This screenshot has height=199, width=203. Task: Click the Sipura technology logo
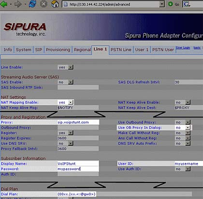pyautogui.click(x=25, y=29)
